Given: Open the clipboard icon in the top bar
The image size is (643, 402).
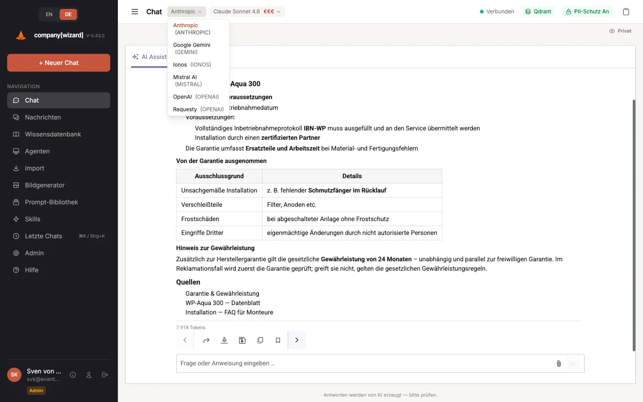Looking at the screenshot, I should coord(626,12).
